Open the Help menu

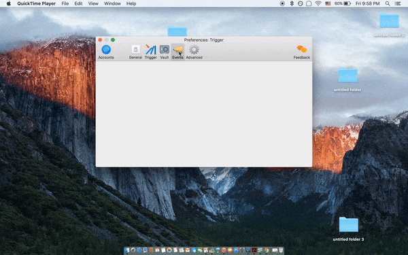(x=131, y=3)
